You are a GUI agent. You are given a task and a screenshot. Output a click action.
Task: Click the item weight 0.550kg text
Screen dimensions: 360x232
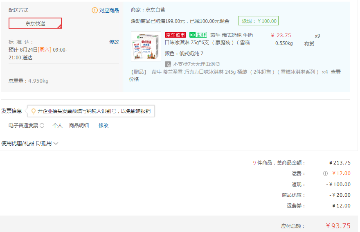[284, 43]
